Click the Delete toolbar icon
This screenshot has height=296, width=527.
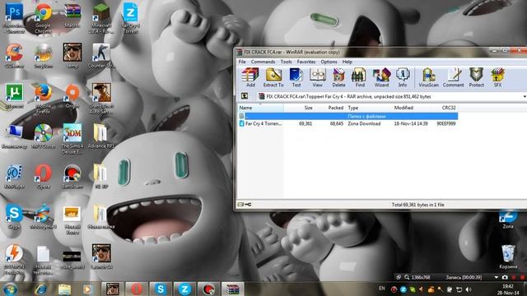[338, 77]
